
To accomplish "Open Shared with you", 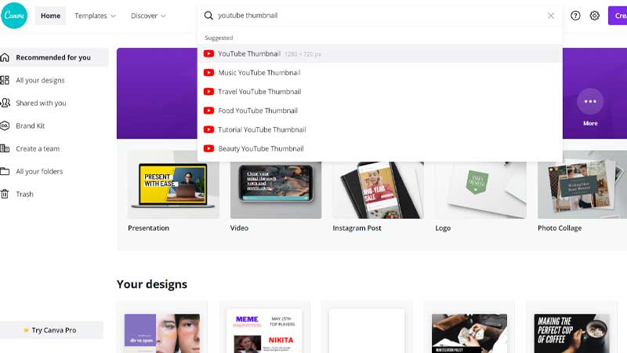I will (41, 103).
